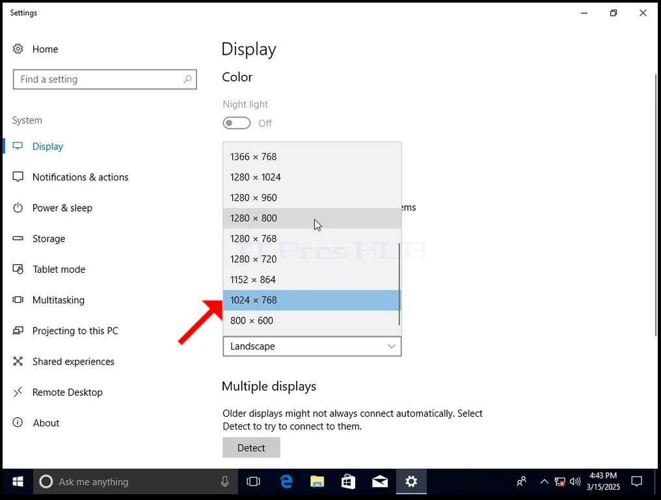
Task: Open the Mail app from the taskbar
Action: pos(380,481)
